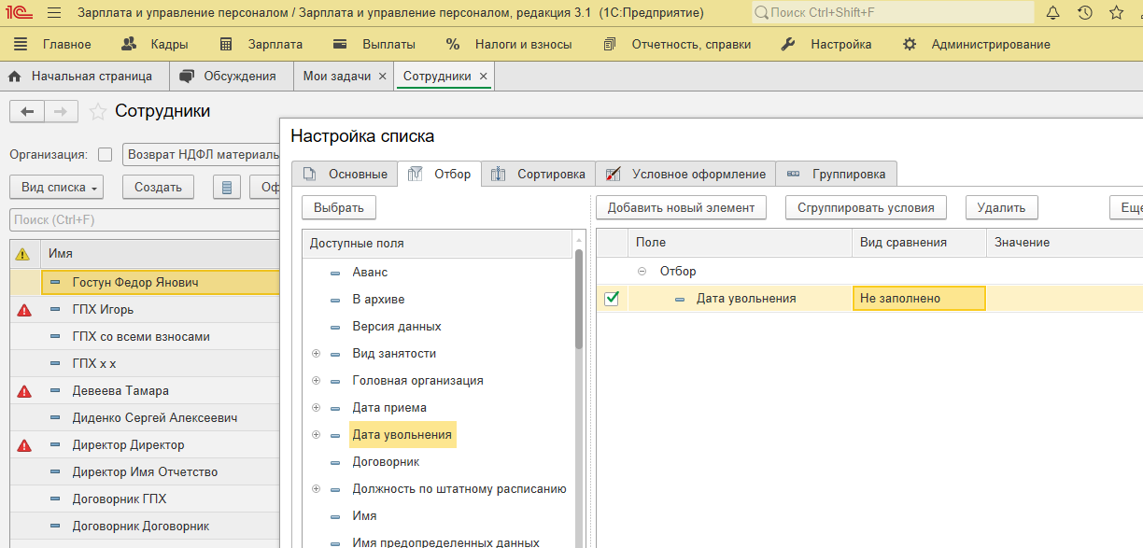Add Сотрудники page to favorites star
The image size is (1143, 548).
97,112
